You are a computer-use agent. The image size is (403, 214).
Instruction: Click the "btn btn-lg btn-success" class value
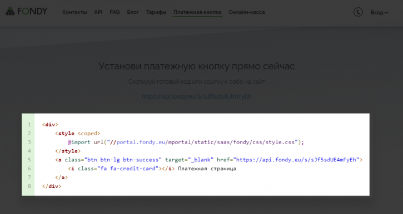[x=123, y=160]
